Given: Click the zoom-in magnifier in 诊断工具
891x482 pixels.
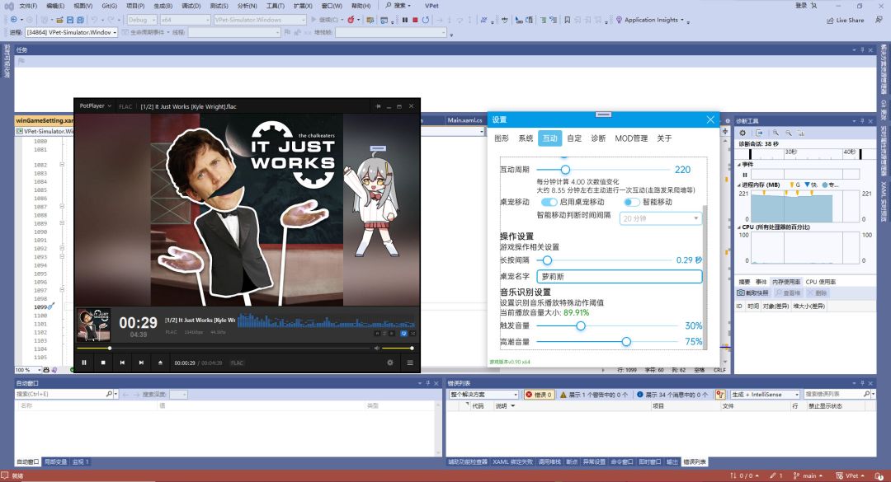Looking at the screenshot, I should click(777, 132).
